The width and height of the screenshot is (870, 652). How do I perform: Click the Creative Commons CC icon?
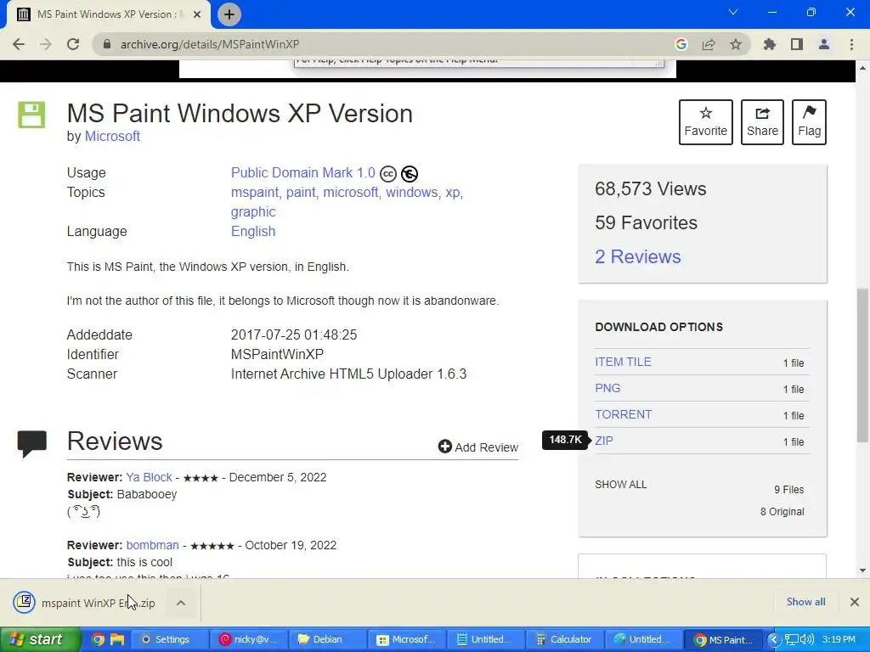coord(387,174)
